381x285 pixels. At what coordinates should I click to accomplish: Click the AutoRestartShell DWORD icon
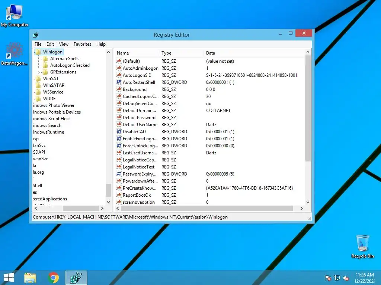pyautogui.click(x=119, y=82)
